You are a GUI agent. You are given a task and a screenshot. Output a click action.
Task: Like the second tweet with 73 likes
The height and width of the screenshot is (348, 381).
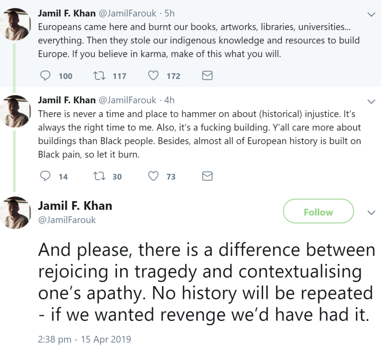tap(153, 176)
